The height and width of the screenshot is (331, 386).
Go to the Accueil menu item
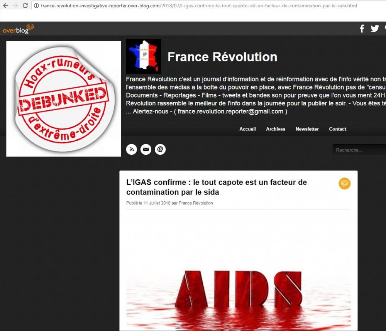[x=247, y=129]
